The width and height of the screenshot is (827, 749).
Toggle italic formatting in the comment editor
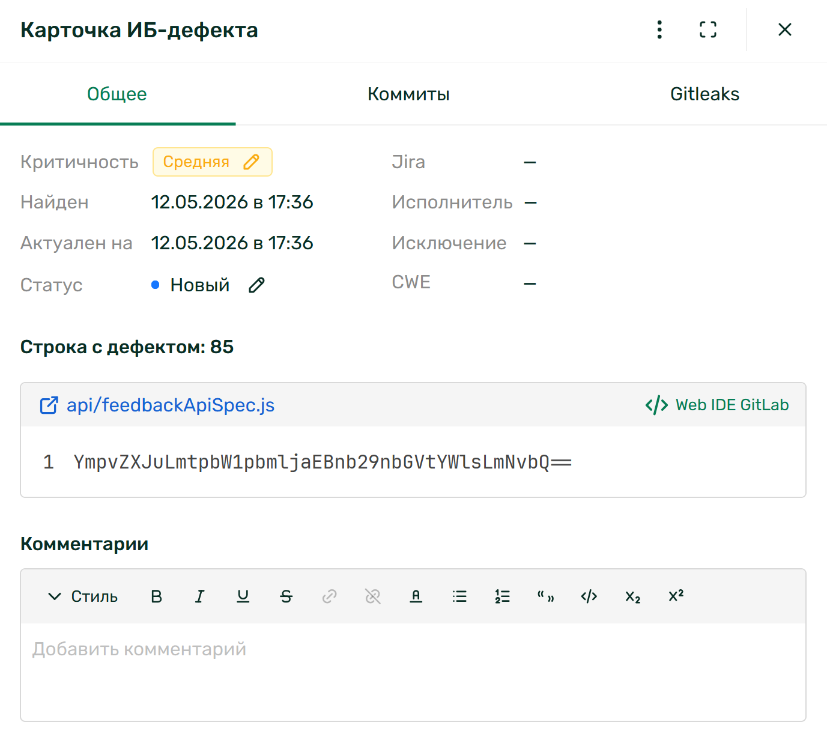click(200, 596)
